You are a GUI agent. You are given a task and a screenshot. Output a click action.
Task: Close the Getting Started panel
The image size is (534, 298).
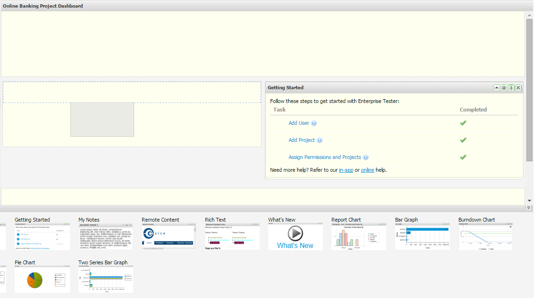pos(518,88)
